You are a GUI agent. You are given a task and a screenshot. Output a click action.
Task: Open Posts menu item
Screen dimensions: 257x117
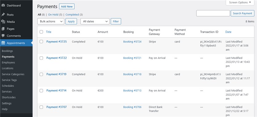[x=10, y=15]
